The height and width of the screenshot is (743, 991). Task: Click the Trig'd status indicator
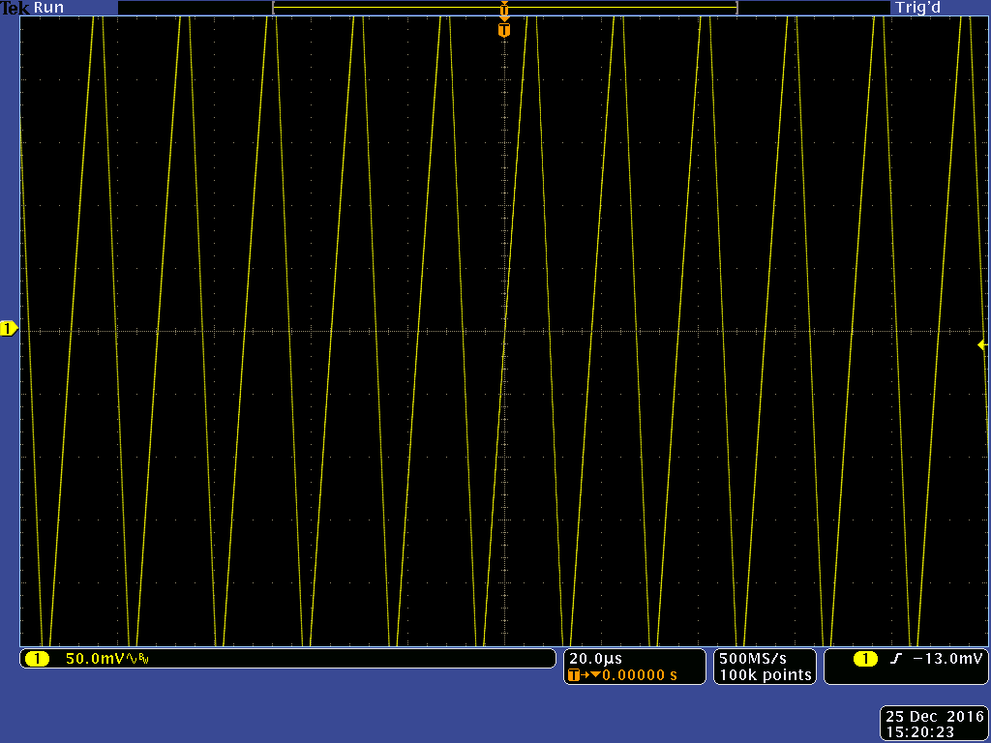coord(917,8)
